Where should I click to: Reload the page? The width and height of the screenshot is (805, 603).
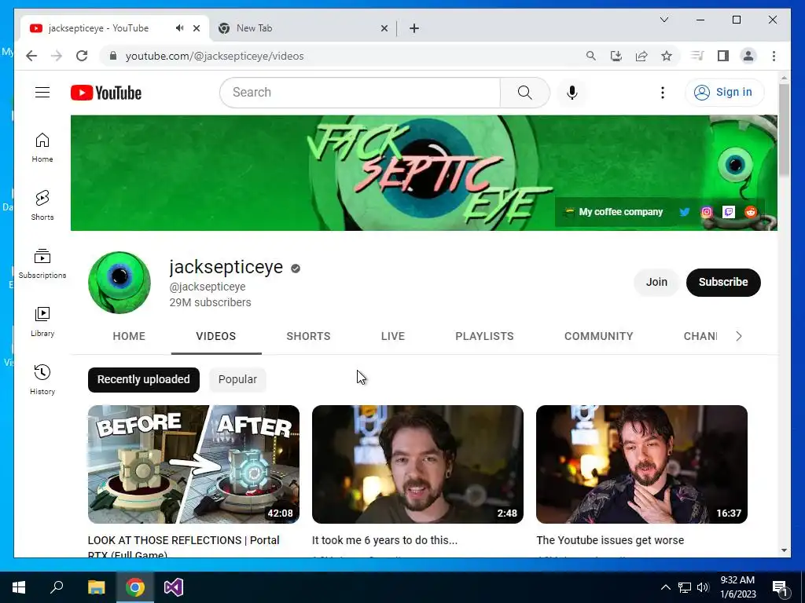pos(82,56)
